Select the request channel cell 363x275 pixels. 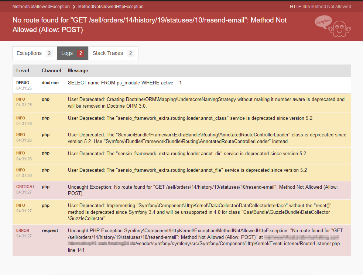tap(50, 231)
